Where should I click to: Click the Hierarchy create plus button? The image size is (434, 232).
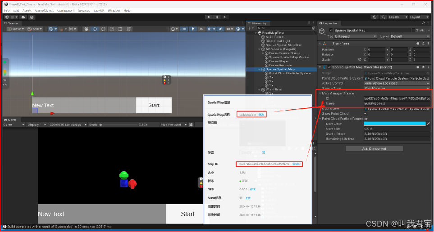(x=250, y=28)
